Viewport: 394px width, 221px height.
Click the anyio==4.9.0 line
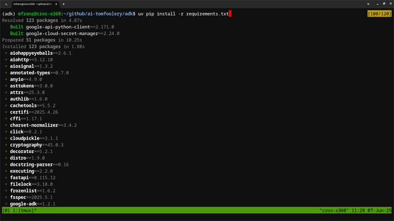[x=23, y=79]
